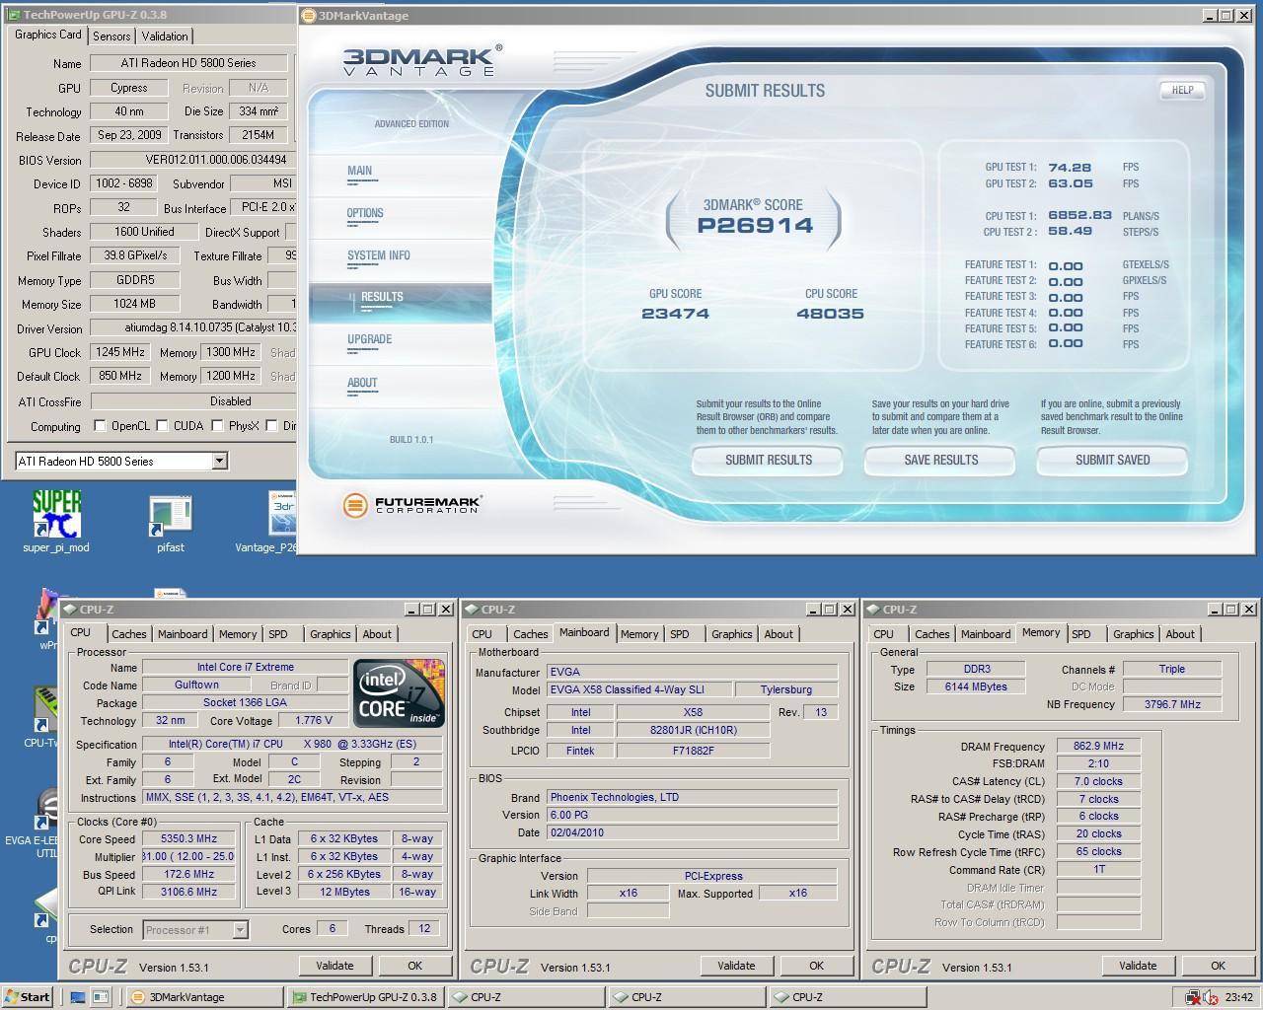Click the DRAM Frequency 862.9 MHz value
The image size is (1263, 1010).
(x=1098, y=747)
